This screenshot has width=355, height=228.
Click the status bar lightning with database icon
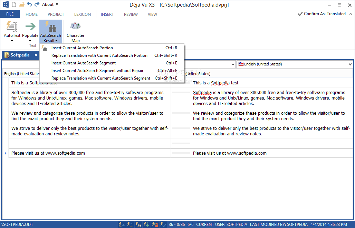coord(155,225)
